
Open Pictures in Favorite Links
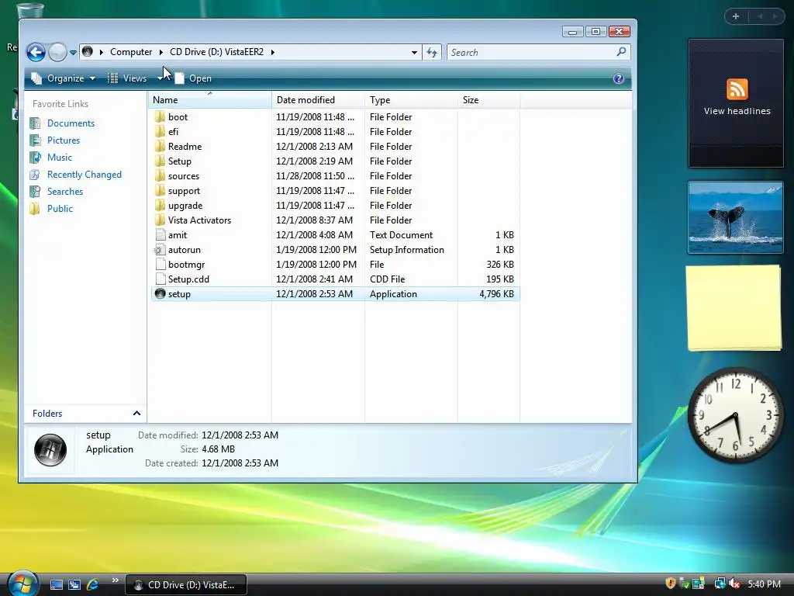[x=64, y=140]
